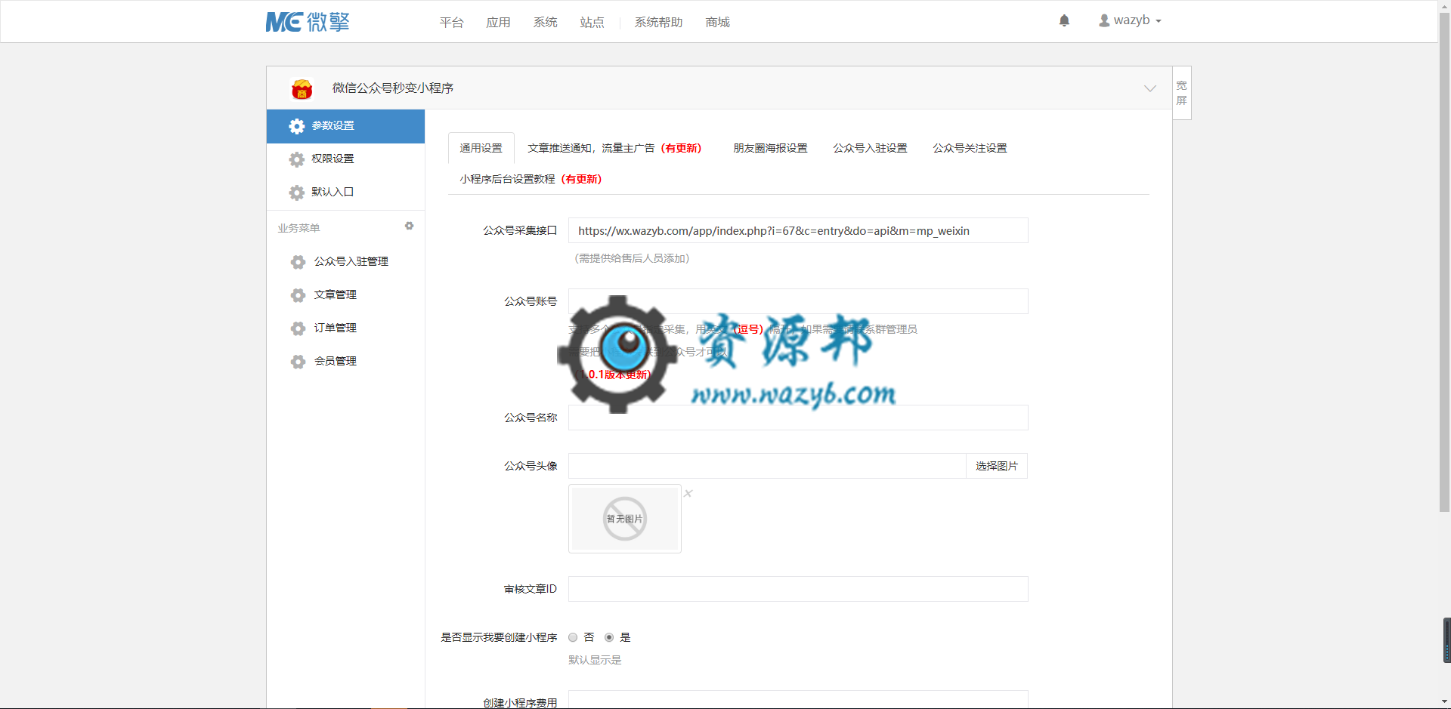Viewport: 1451px width, 709px height.
Task: Click the 业务菜单 section label
Action: 299,228
